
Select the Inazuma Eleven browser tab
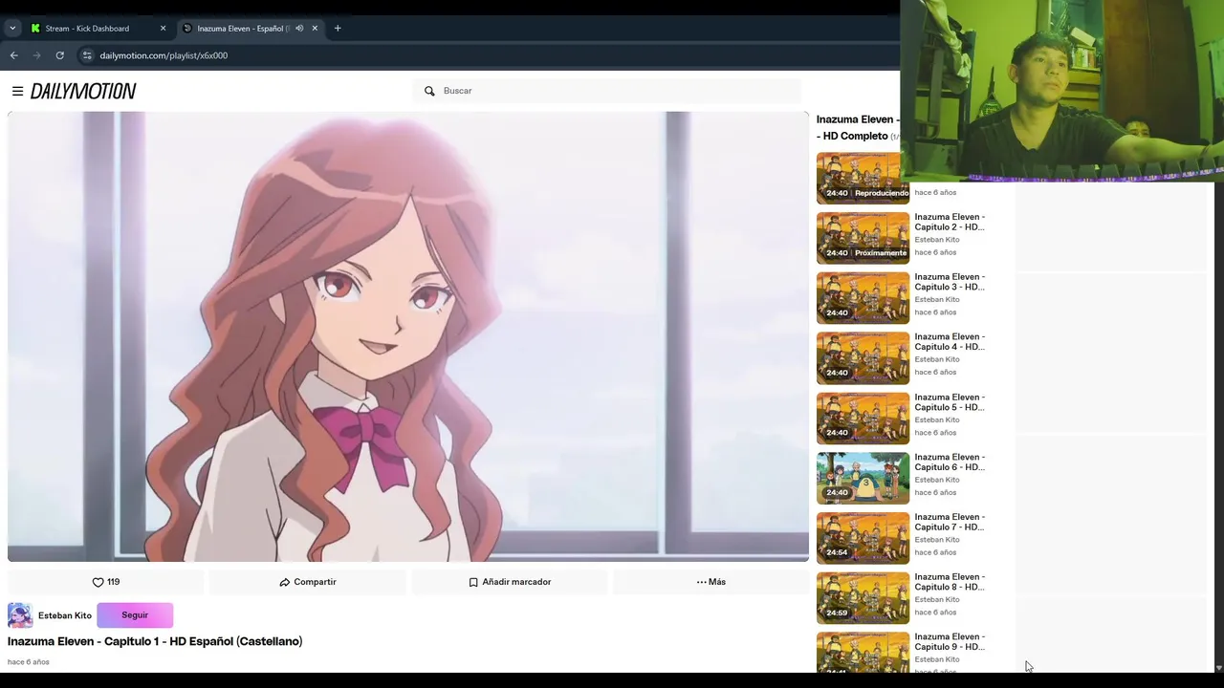tap(243, 29)
